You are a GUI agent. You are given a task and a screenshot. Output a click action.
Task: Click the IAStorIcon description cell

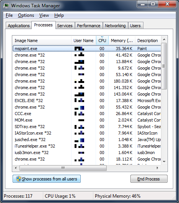coord(147,133)
